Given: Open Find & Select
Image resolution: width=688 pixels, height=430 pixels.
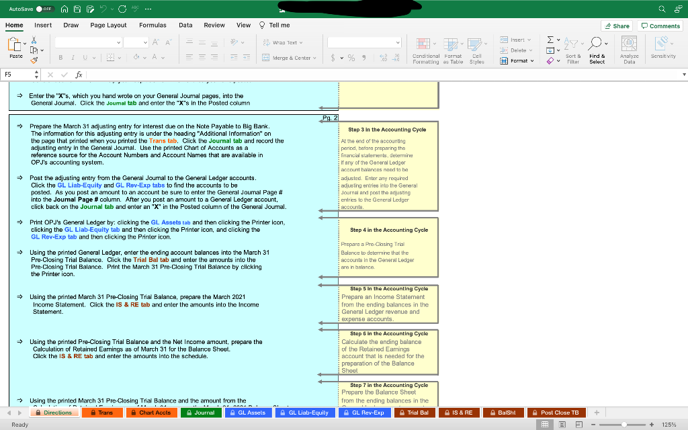Looking at the screenshot, I should [597, 50].
